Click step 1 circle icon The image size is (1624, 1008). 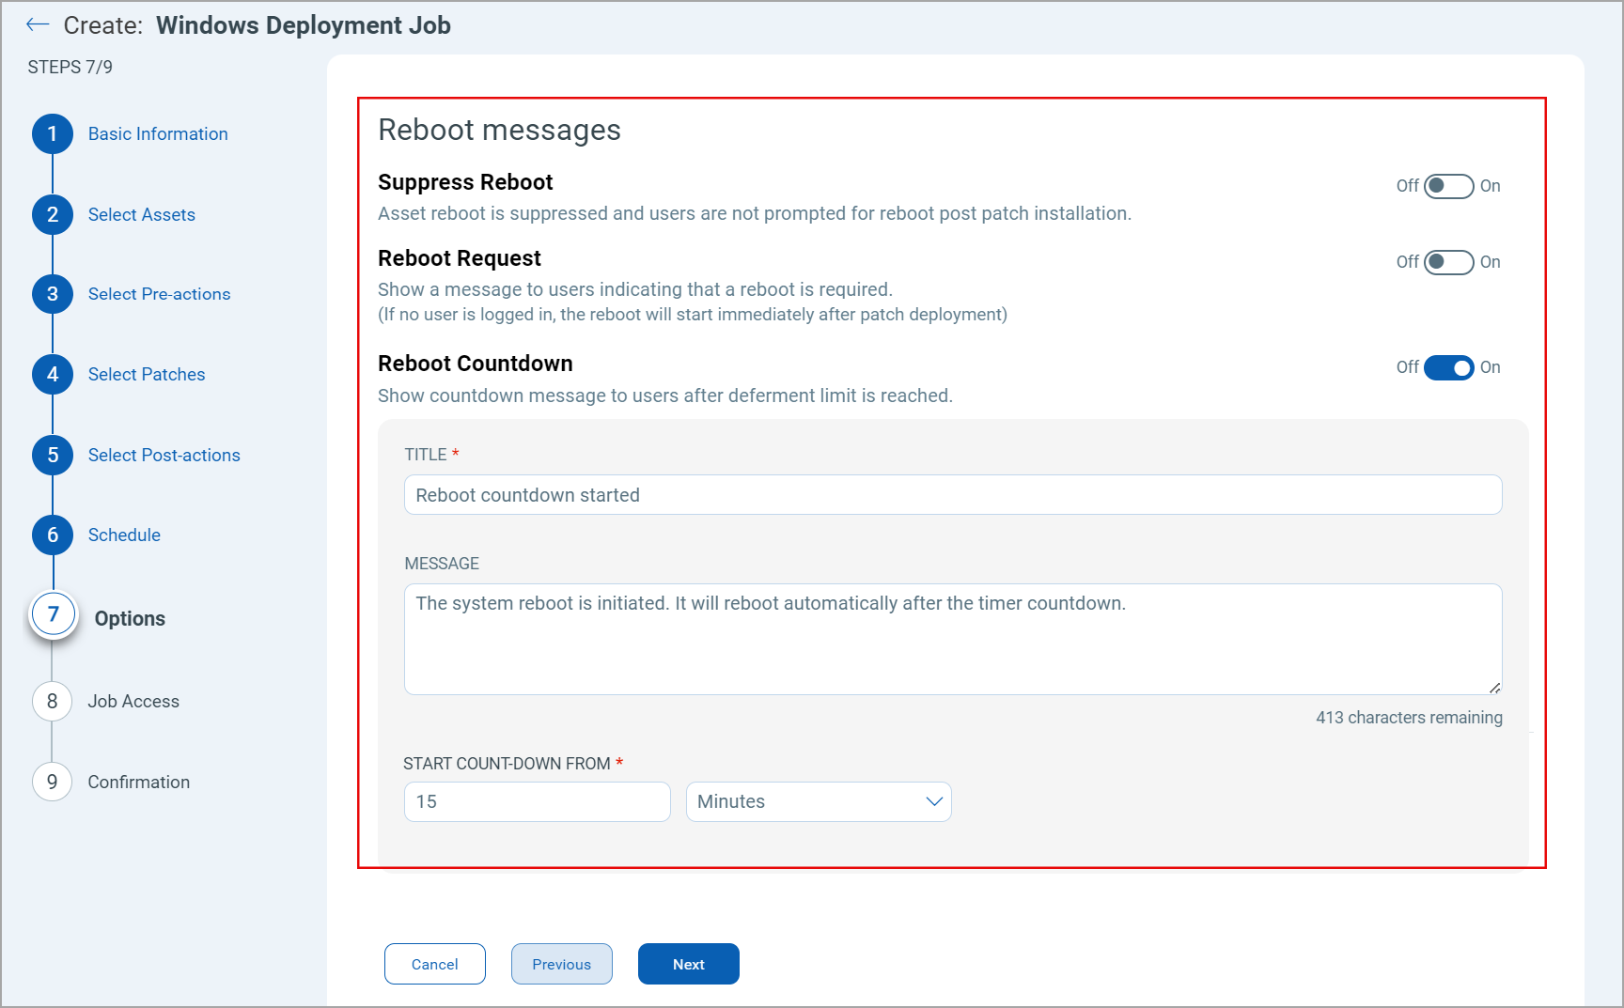coord(53,134)
